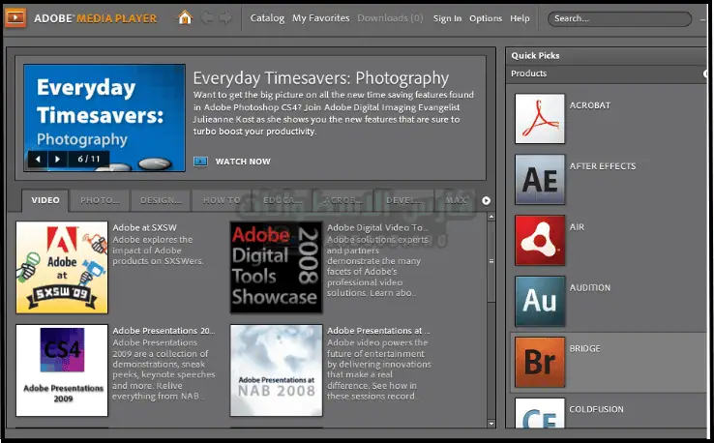Open the Acrobat product icon
This screenshot has height=443, width=714.
click(539, 119)
